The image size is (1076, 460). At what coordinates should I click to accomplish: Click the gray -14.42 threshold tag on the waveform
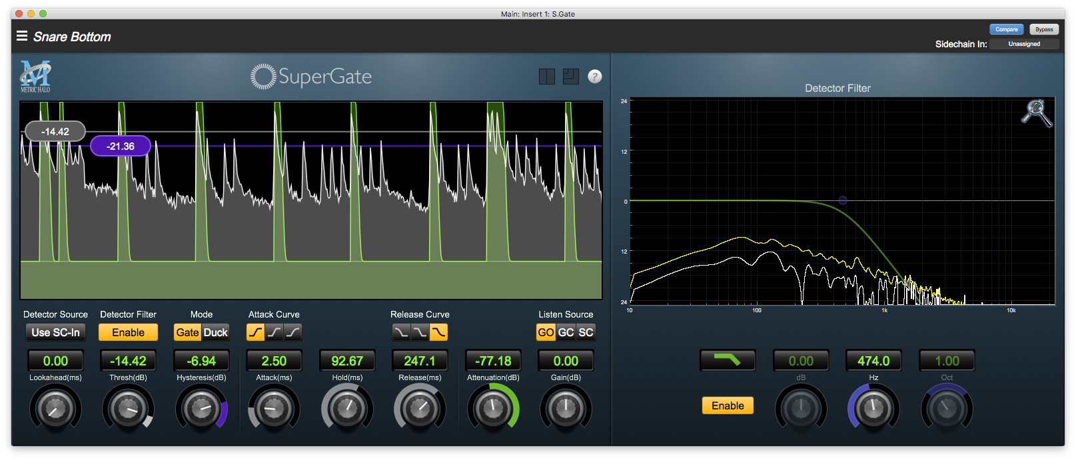pos(55,132)
